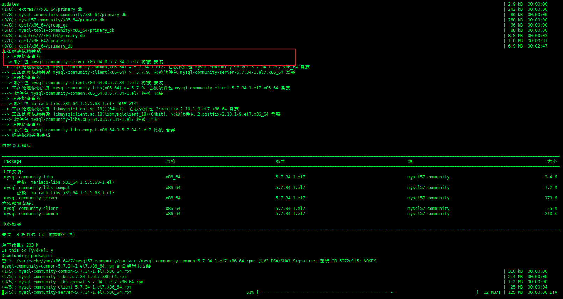This screenshot has width=563, height=299.
Task: Click the 'Downloading packages:' line
Action: 28,256
